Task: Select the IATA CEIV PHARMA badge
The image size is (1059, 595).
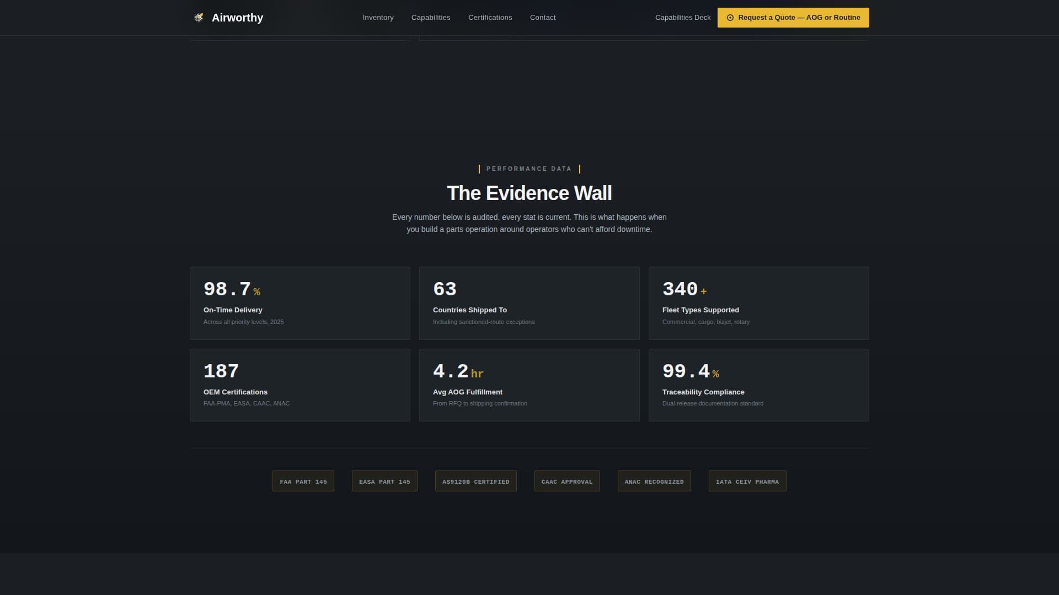Action: 747,481
